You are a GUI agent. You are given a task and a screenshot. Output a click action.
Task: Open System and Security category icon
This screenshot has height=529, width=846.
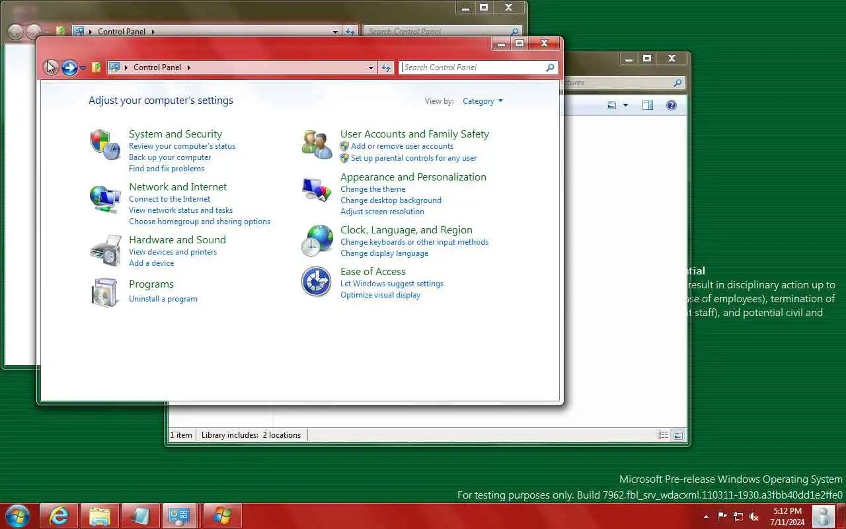(105, 144)
